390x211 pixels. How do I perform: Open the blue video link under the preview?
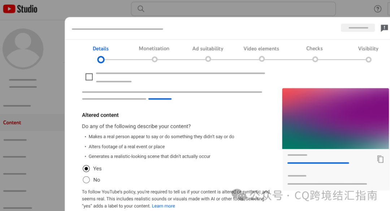(318, 163)
